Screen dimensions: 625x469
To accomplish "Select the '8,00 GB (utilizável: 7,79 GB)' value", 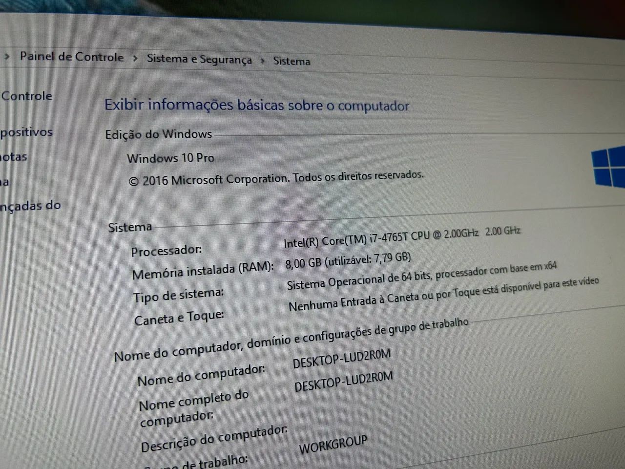I will tap(348, 260).
